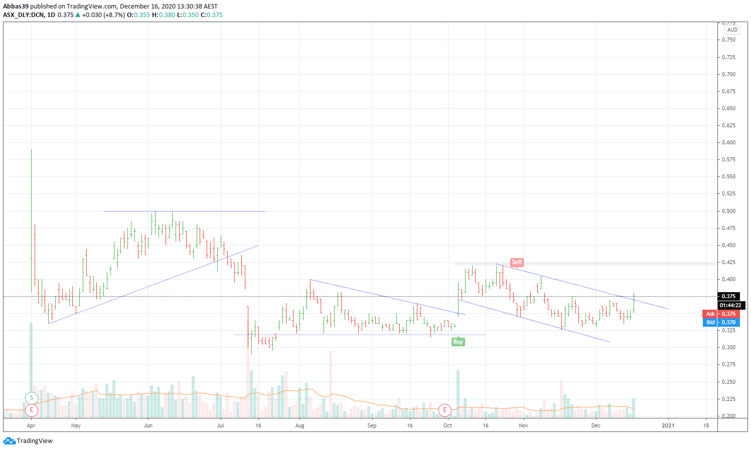The height and width of the screenshot is (450, 751).
Task: Click the 1D interval text
Action: [51, 15]
